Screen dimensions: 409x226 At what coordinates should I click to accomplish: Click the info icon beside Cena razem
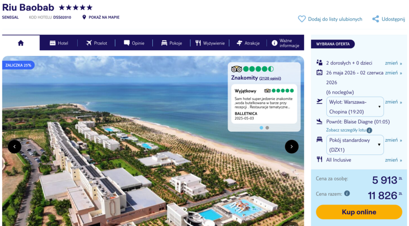click(x=347, y=193)
